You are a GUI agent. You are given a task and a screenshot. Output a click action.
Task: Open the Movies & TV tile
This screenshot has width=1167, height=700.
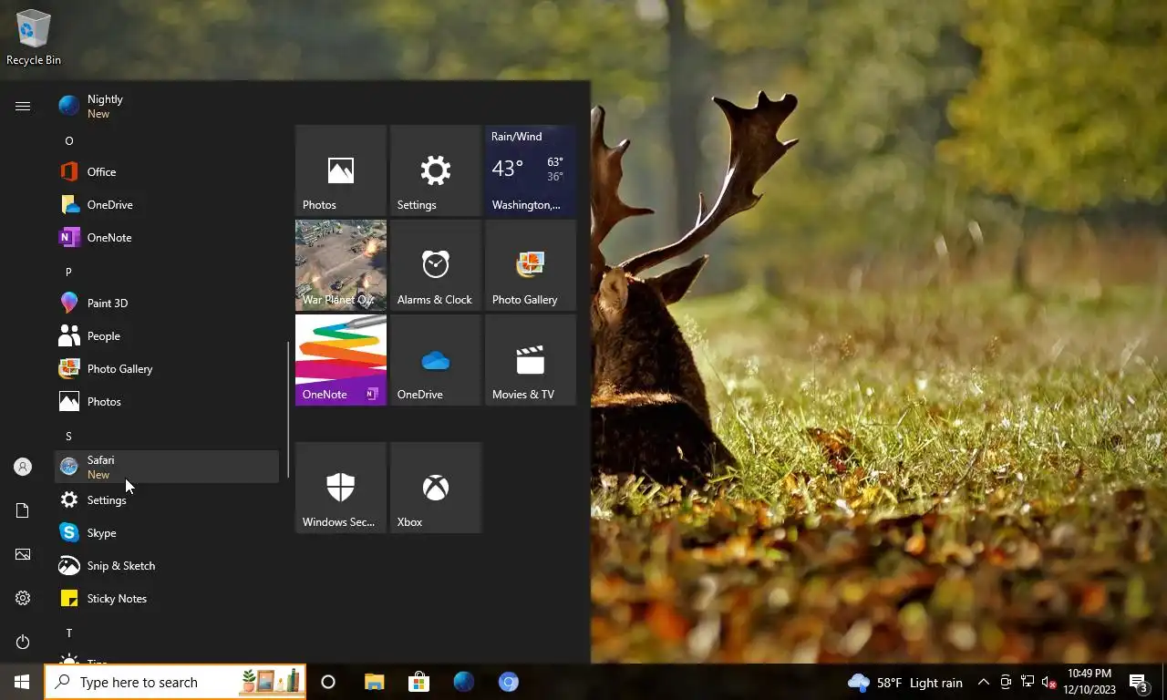tap(531, 360)
